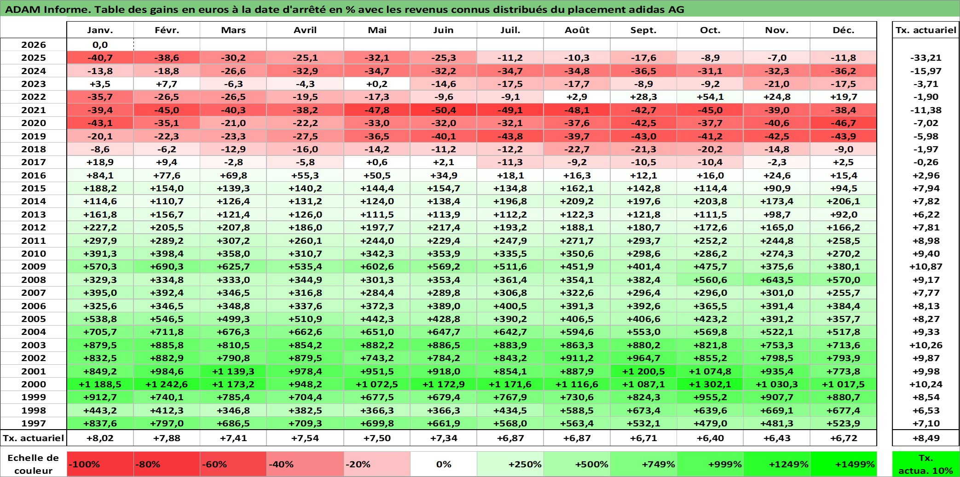Click the +6,40 bottom rate under Oct.
Screen dimensions: 960x477
[x=710, y=438]
